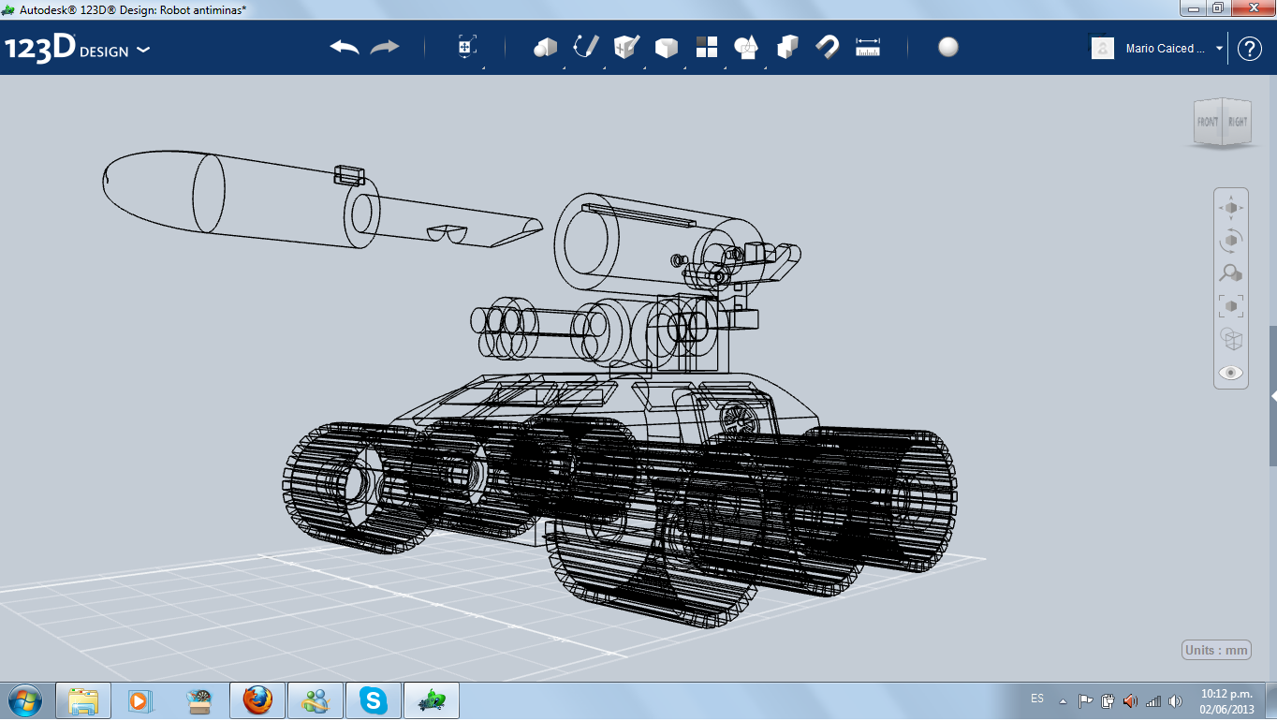Expand the Mario Caiced account dropdown

click(x=1219, y=49)
